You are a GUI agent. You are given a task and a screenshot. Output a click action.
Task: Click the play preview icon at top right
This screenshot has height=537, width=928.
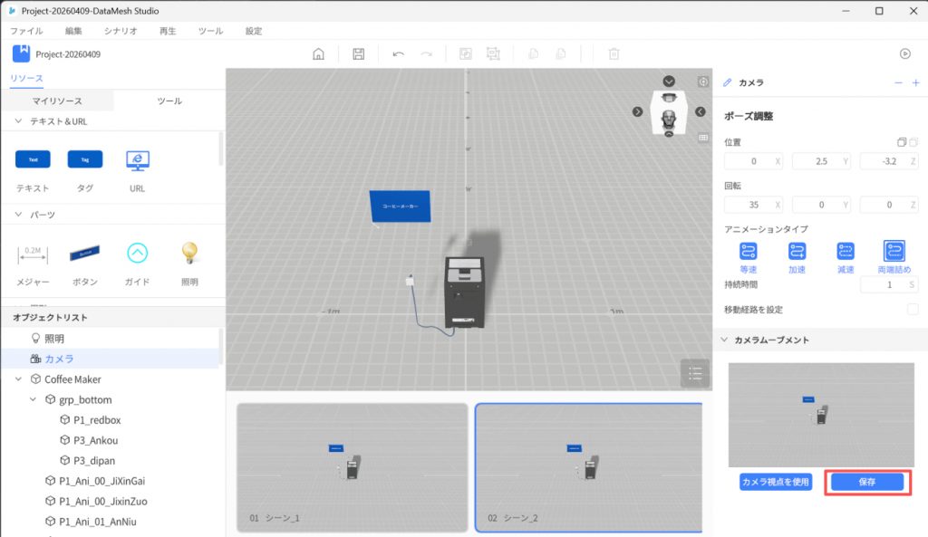pos(904,53)
